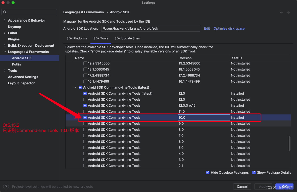Check the 19.2.5345600 checkbox
The image size is (297, 192).
pos(85,63)
